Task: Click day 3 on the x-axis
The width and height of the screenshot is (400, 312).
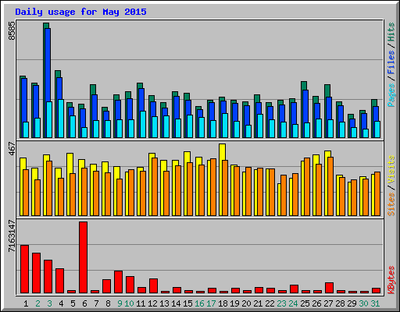Action: [x=49, y=303]
